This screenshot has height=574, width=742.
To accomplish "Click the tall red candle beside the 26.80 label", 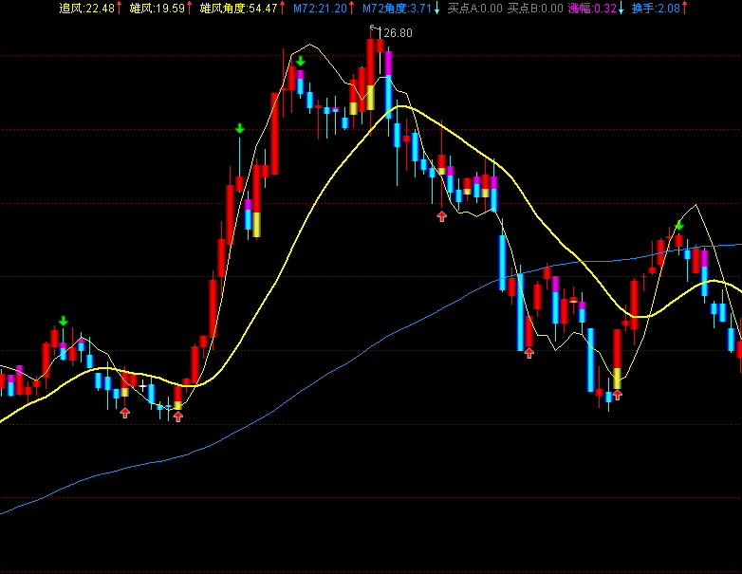I will tap(371, 76).
